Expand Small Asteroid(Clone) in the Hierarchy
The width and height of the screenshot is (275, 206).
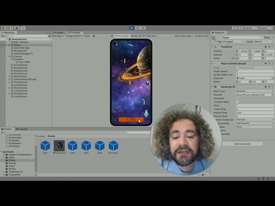9,79
